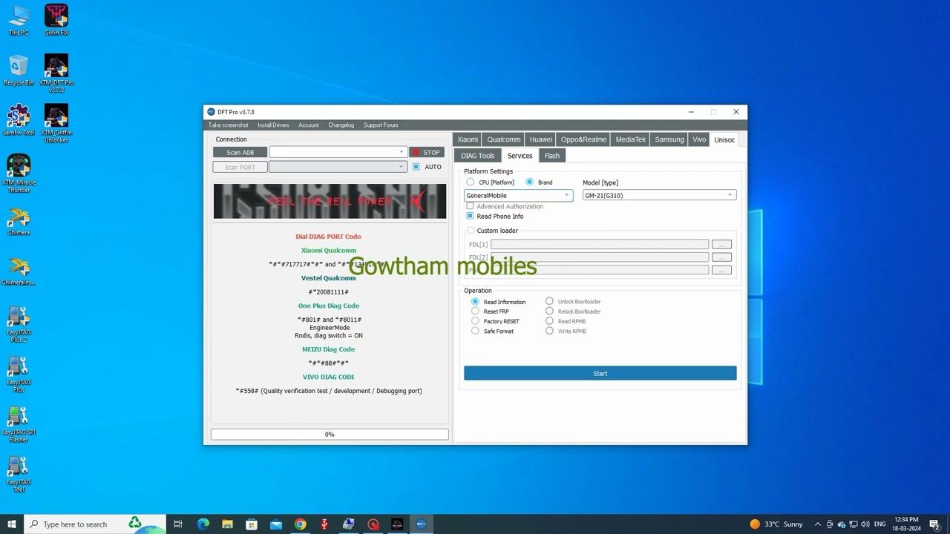This screenshot has width=950, height=534.
Task: Select the Reset FRP operation
Action: (x=475, y=311)
